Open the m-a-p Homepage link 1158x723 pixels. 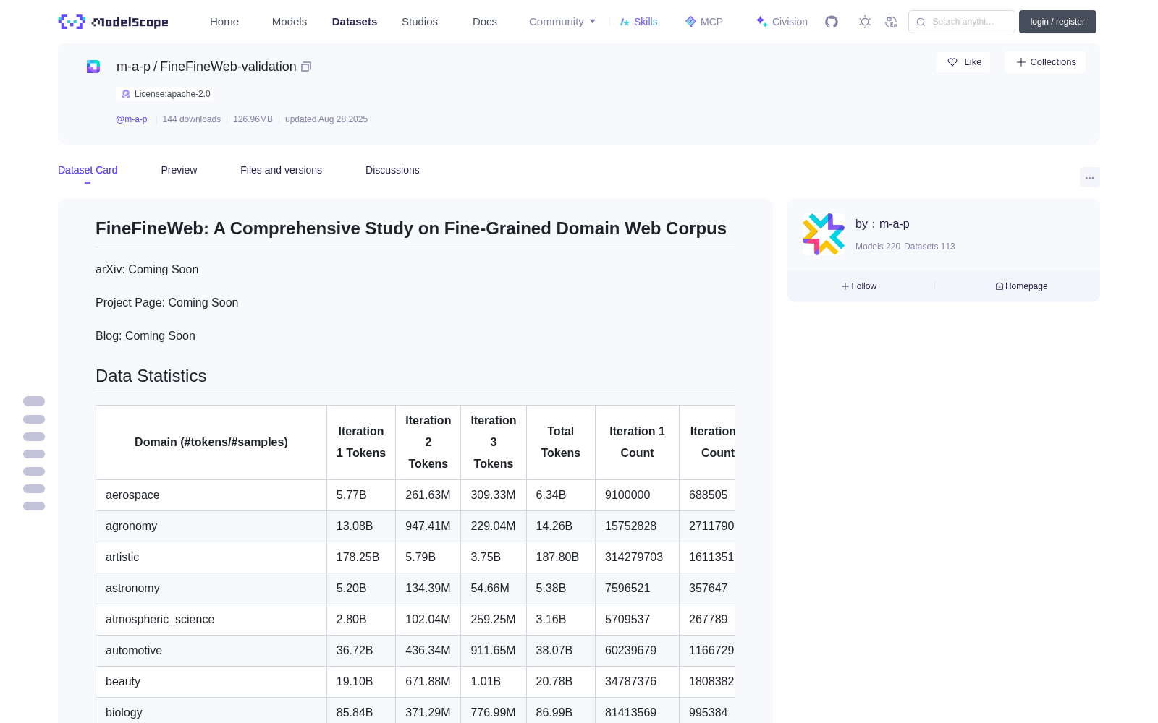[1021, 286]
